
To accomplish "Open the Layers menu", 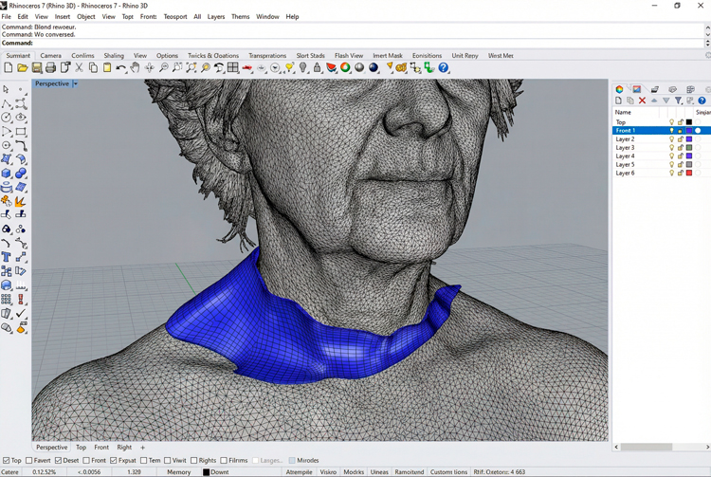I will click(x=216, y=16).
